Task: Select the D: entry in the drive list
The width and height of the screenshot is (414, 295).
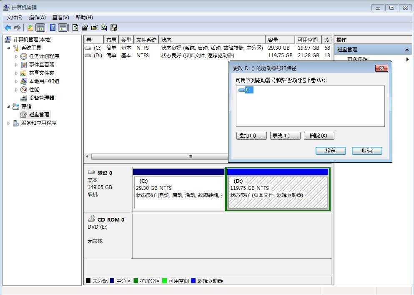Action: pos(249,90)
